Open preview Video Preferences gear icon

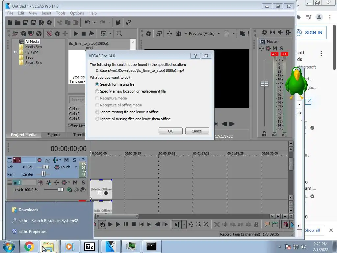(x=148, y=34)
